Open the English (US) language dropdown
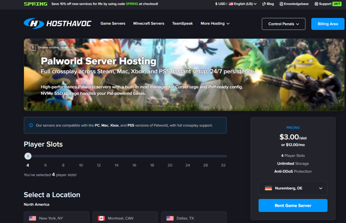The width and height of the screenshot is (346, 223). click(x=243, y=4)
